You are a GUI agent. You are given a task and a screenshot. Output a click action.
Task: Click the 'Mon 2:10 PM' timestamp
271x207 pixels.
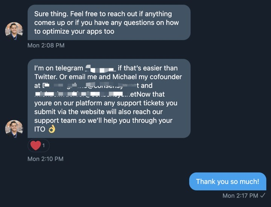click(45, 159)
